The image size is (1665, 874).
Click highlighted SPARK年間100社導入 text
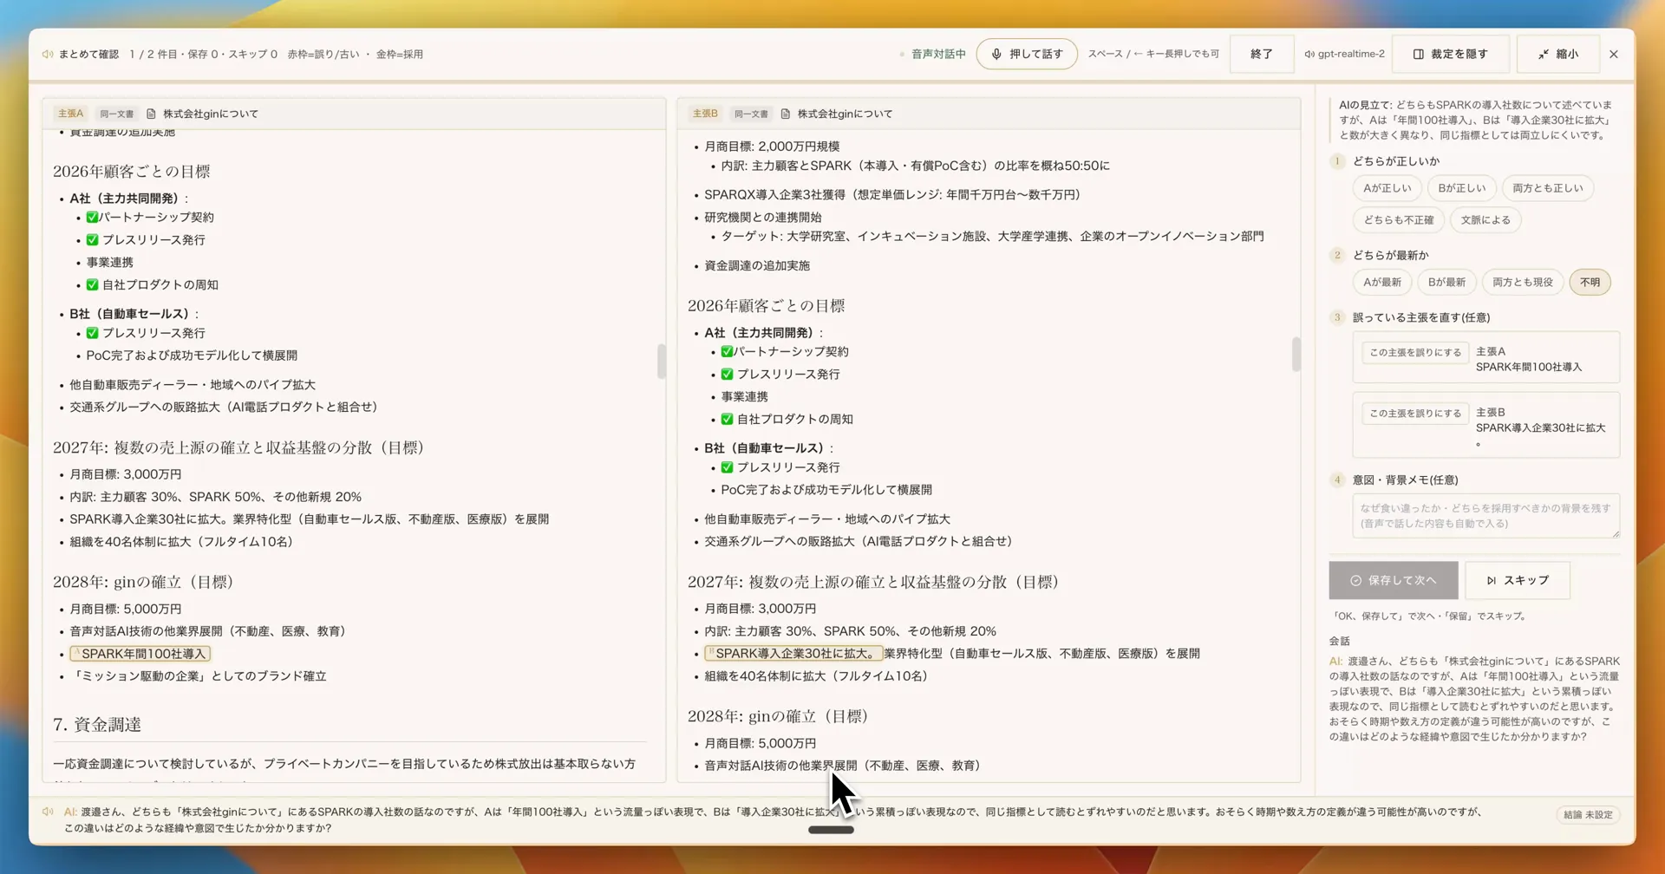pyautogui.click(x=140, y=654)
